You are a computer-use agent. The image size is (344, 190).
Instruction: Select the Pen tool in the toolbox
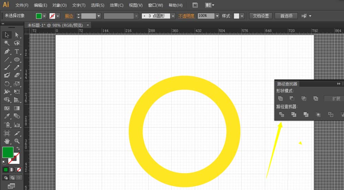[x=7, y=52]
